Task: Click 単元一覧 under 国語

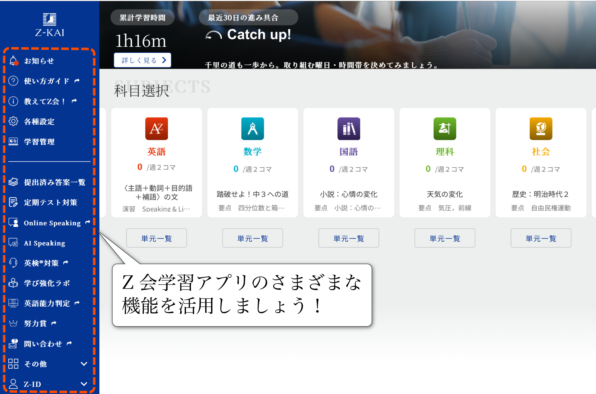Action: click(349, 238)
